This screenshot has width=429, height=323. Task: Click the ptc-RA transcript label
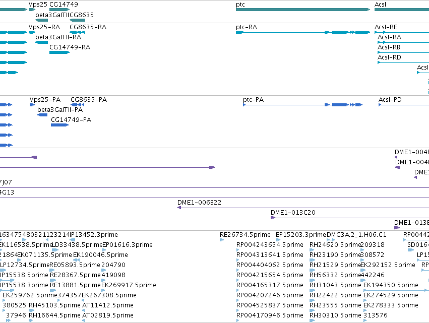tap(247, 27)
